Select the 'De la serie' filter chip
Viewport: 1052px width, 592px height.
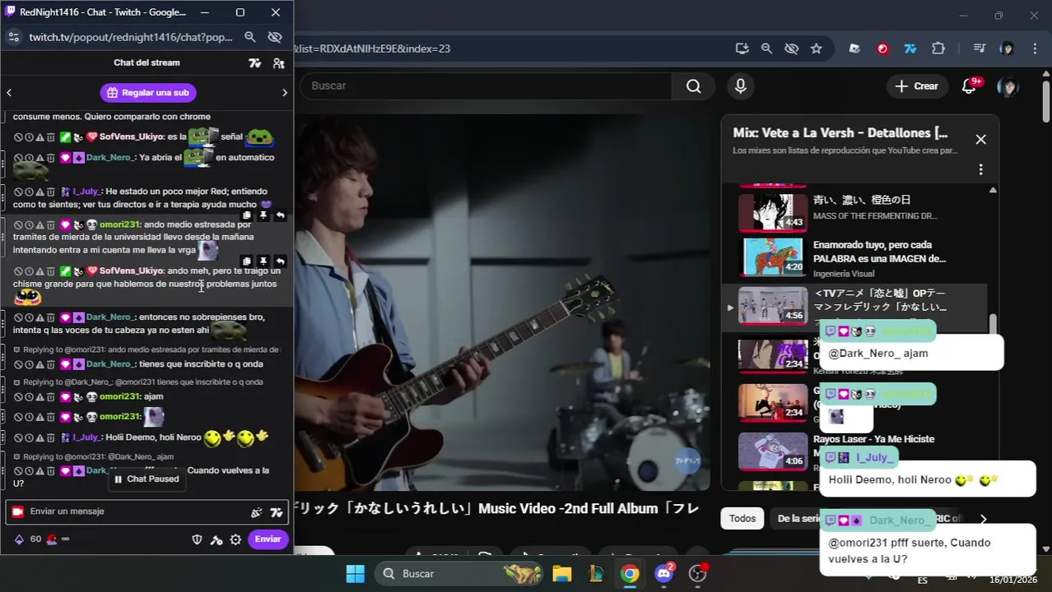(x=798, y=519)
